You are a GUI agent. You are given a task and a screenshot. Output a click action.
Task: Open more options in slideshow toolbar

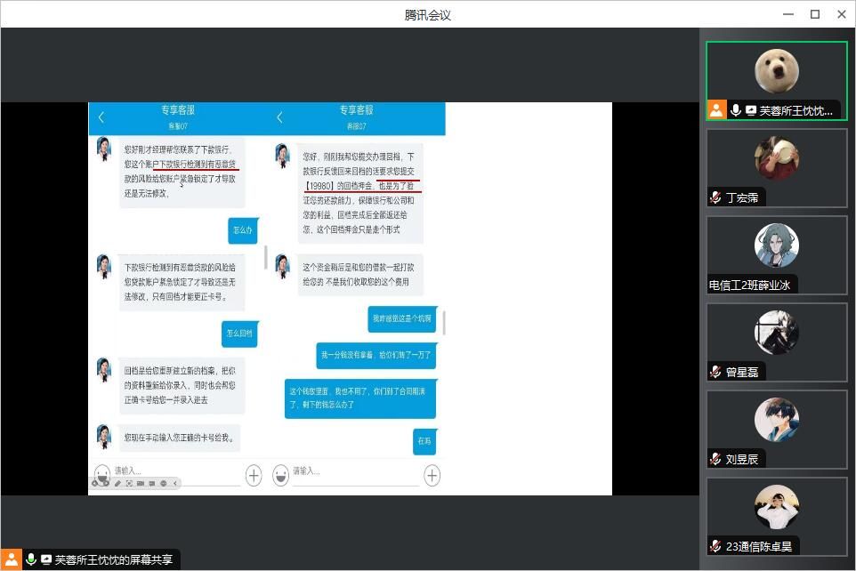pyautogui.click(x=163, y=484)
